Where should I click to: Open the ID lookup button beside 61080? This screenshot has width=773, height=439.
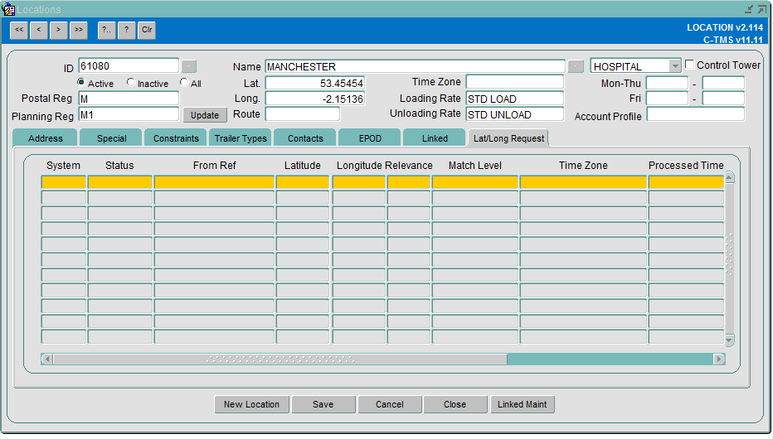189,66
